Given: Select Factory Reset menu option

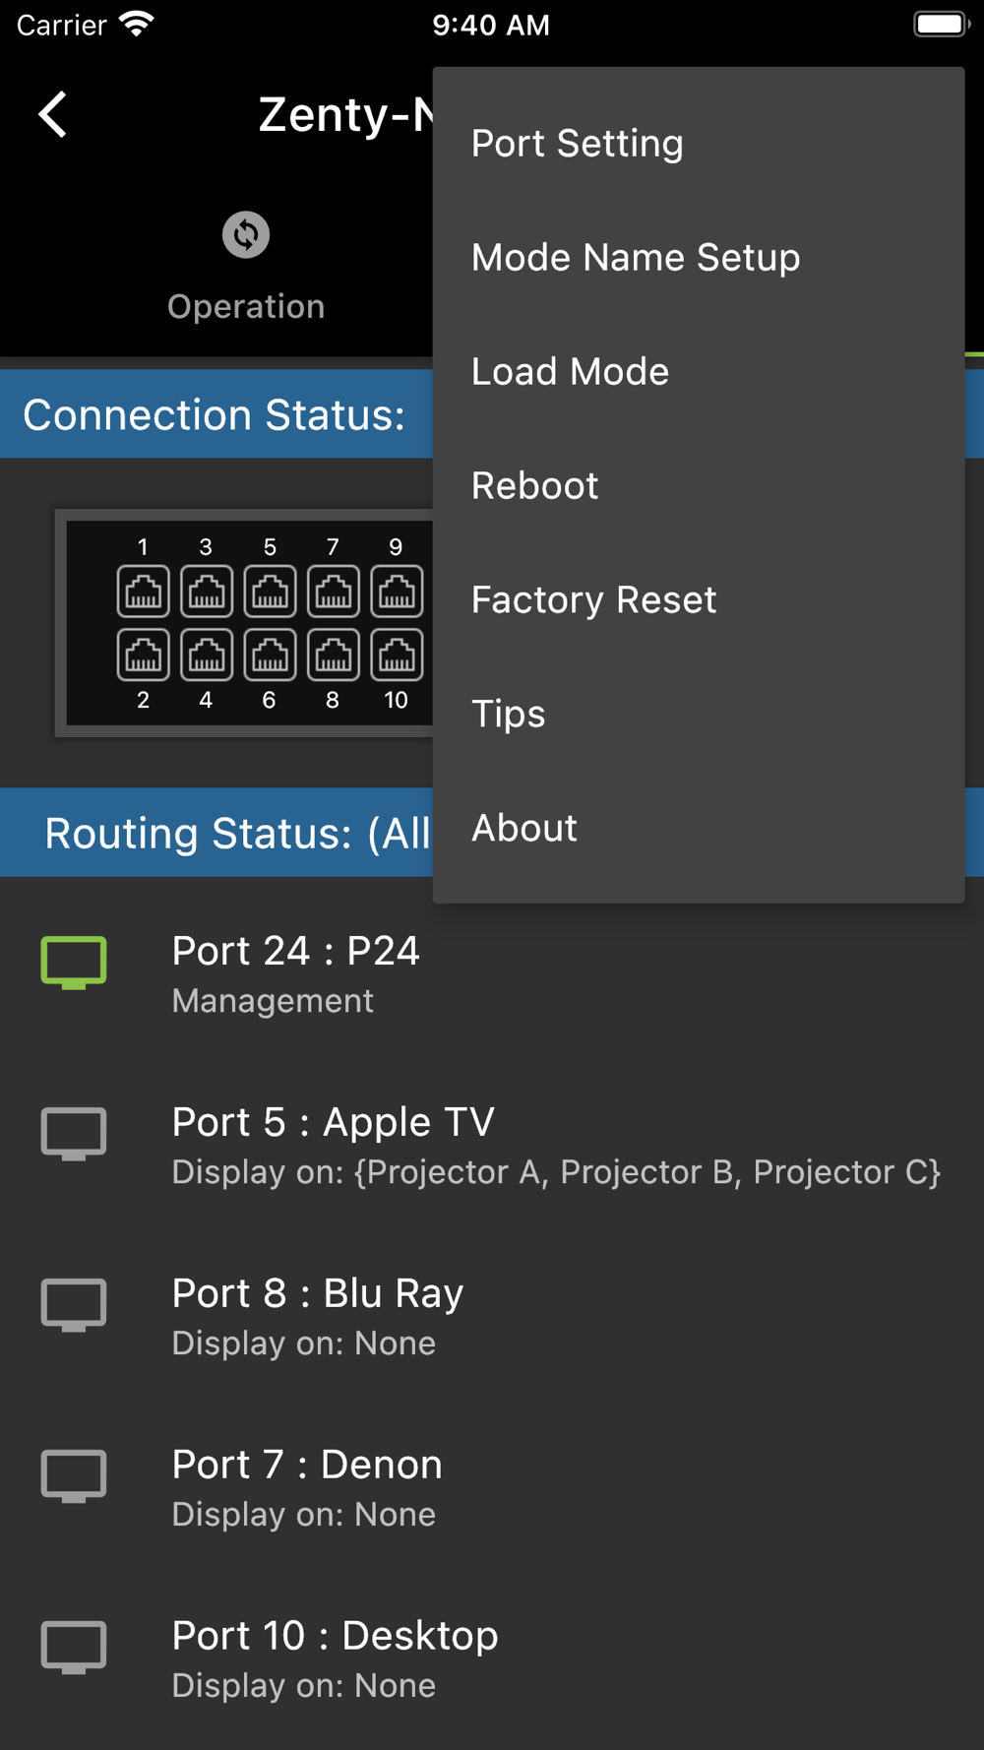Looking at the screenshot, I should pos(594,600).
